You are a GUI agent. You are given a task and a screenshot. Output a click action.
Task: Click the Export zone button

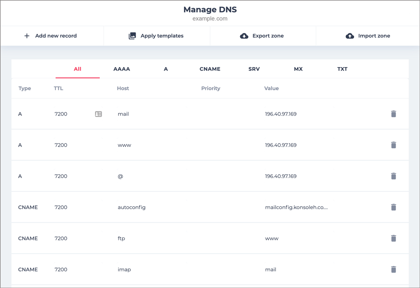(x=262, y=36)
